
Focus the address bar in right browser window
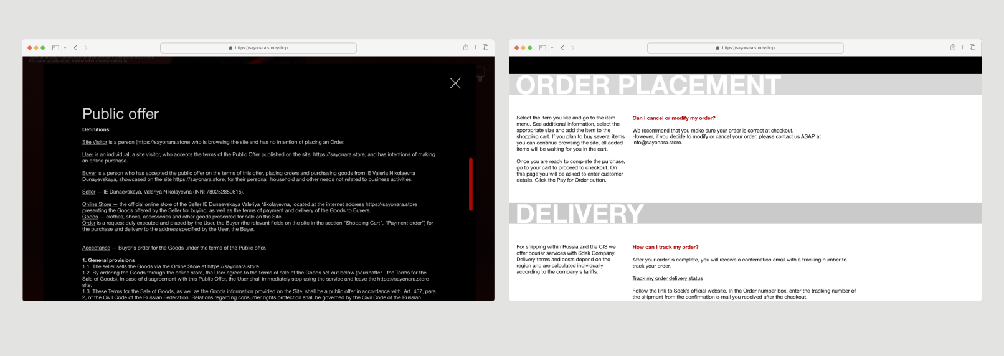pyautogui.click(x=746, y=48)
